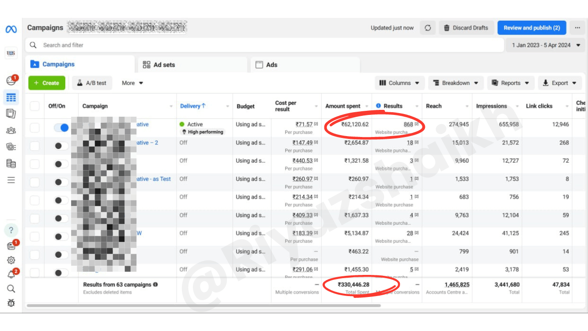Click the Search and filter field
The width and height of the screenshot is (588, 331).
click(x=266, y=45)
